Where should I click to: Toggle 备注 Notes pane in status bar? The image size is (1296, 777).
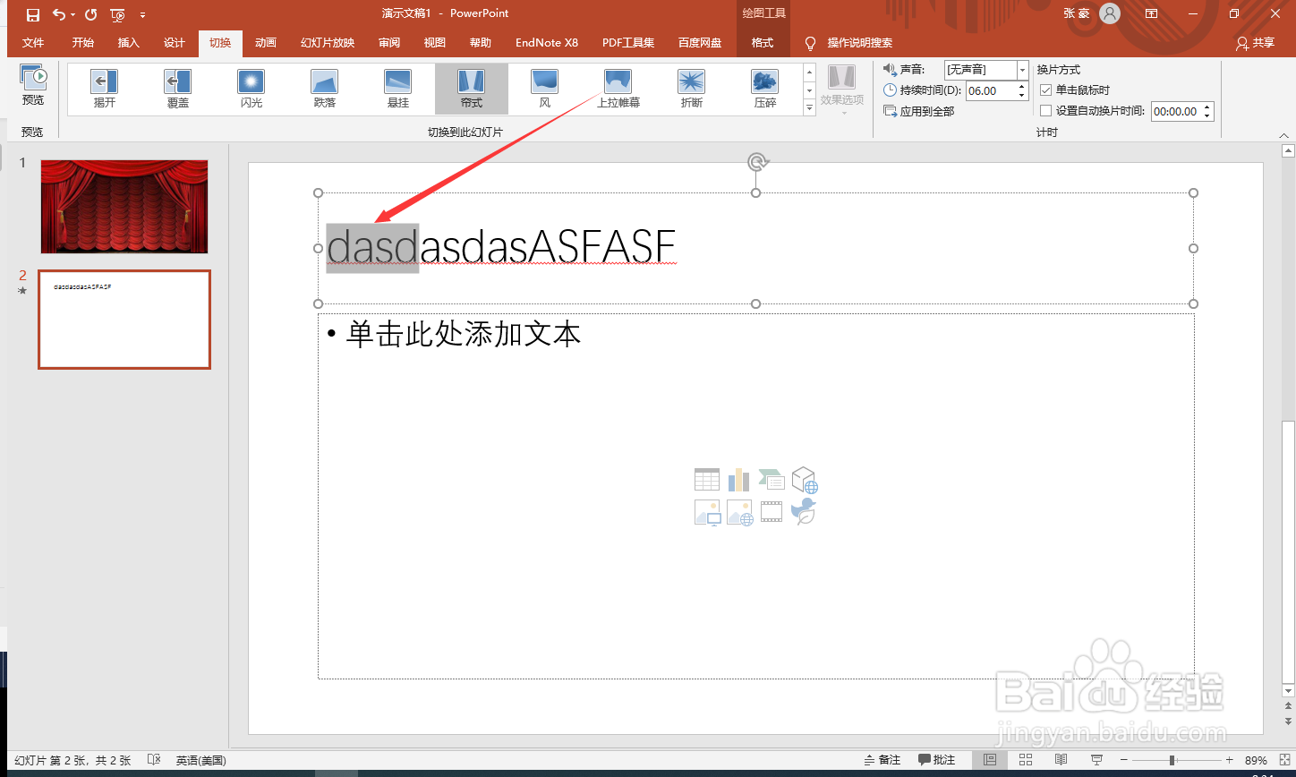point(883,760)
